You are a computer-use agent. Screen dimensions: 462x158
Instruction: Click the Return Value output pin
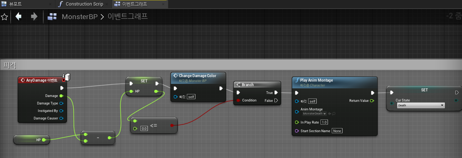point(372,101)
